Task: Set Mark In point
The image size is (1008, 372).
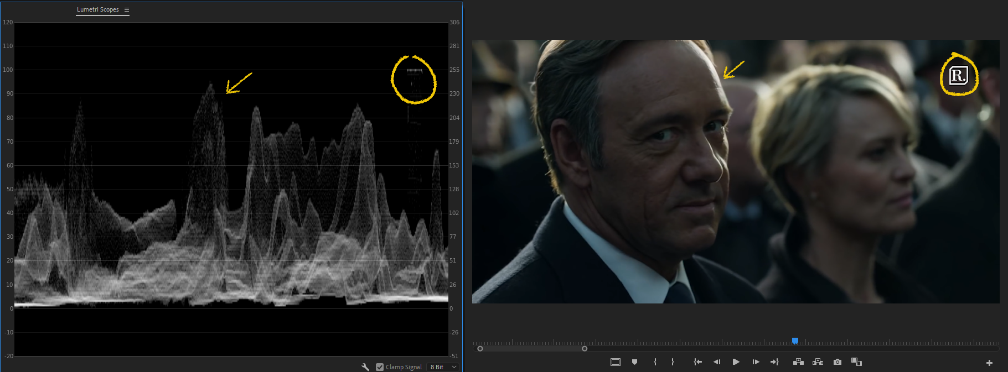Action: click(x=655, y=362)
